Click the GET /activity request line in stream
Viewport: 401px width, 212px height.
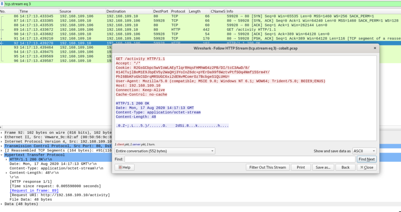tap(140, 59)
